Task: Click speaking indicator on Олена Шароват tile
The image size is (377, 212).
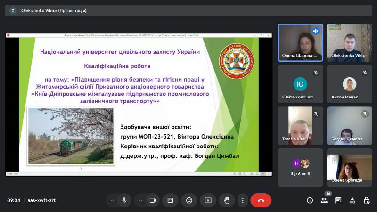Action: tap(316, 31)
